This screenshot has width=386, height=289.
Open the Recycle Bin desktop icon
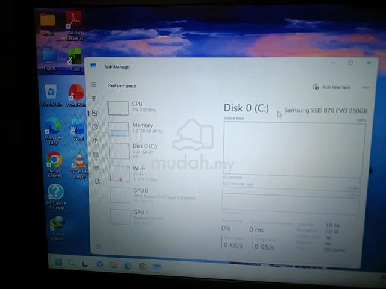point(51,95)
